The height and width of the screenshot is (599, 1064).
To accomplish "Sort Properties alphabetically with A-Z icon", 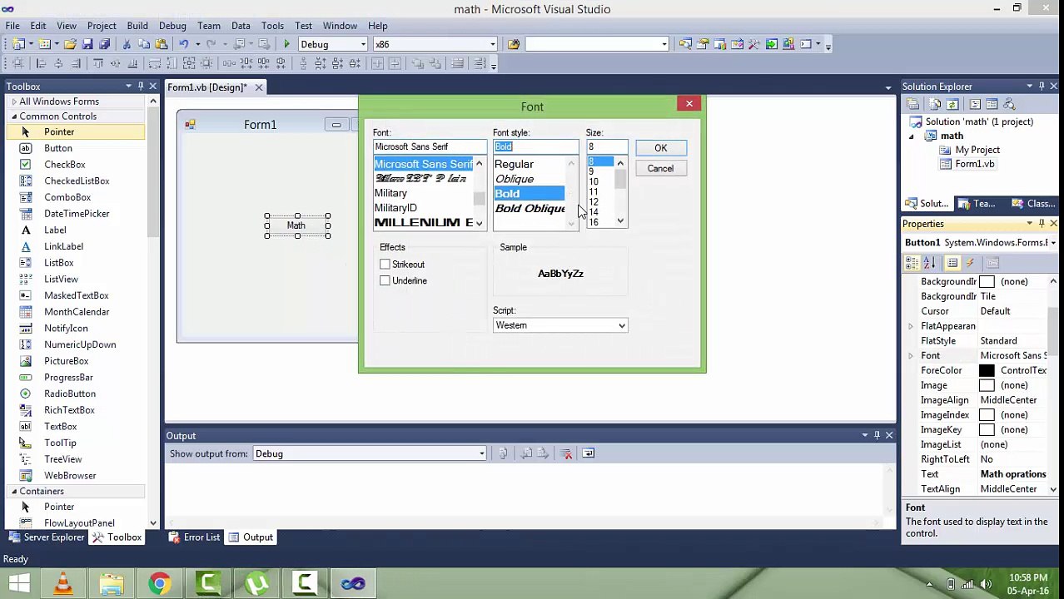I will click(x=930, y=263).
